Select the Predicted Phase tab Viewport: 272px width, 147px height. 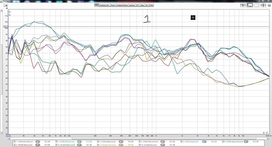point(122,5)
